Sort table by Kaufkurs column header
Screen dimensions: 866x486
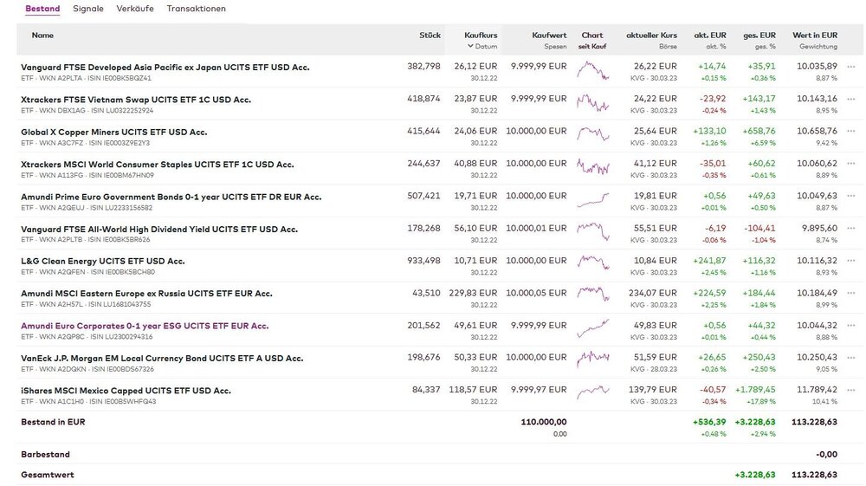pyautogui.click(x=481, y=36)
